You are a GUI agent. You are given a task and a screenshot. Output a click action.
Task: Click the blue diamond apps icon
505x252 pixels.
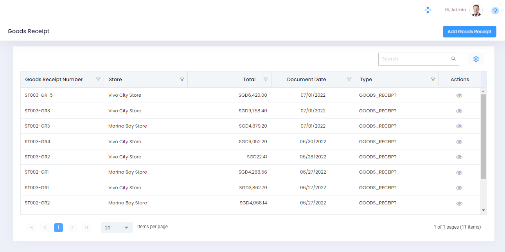pos(428,10)
